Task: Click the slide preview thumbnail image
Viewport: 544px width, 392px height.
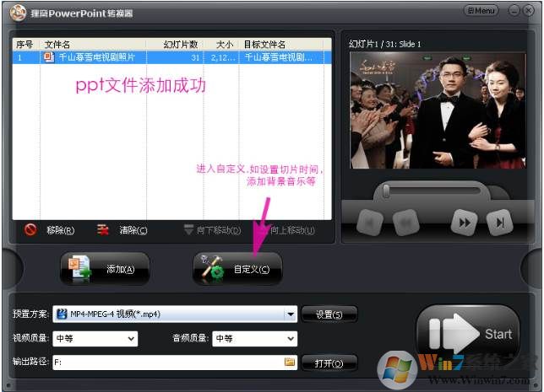Action: 438,110
